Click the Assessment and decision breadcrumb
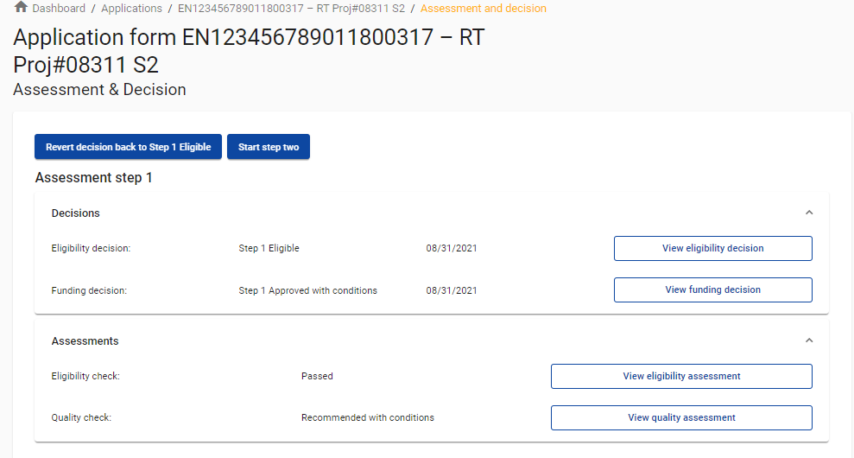 pyautogui.click(x=483, y=9)
